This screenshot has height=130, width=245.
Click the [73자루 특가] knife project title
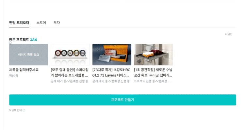[111, 72]
